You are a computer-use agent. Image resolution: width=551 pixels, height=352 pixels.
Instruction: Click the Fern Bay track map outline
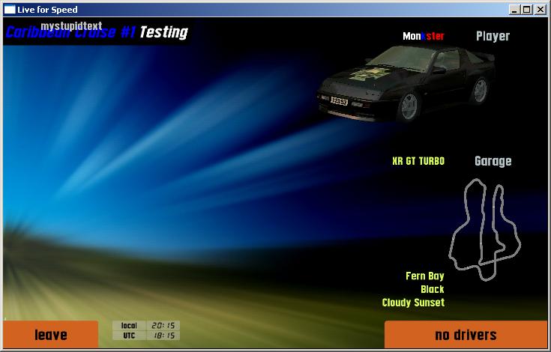click(485, 229)
